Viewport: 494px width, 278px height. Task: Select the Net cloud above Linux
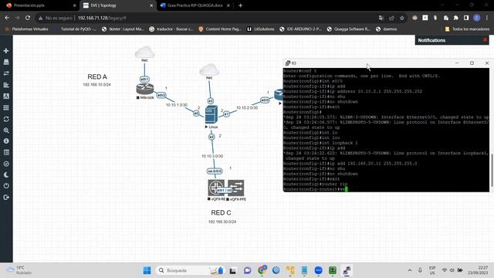(209, 69)
